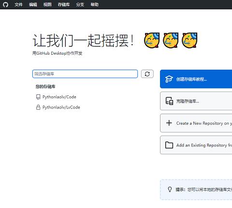
Task: Open the 分支 menu
Action: pos(80,4)
